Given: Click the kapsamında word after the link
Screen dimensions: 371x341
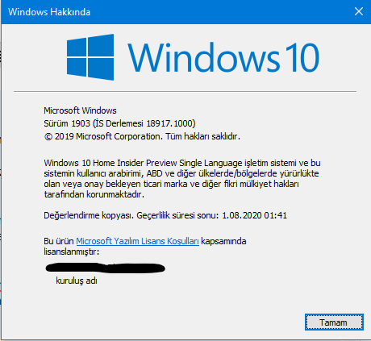Looking at the screenshot, I should [x=223, y=241].
